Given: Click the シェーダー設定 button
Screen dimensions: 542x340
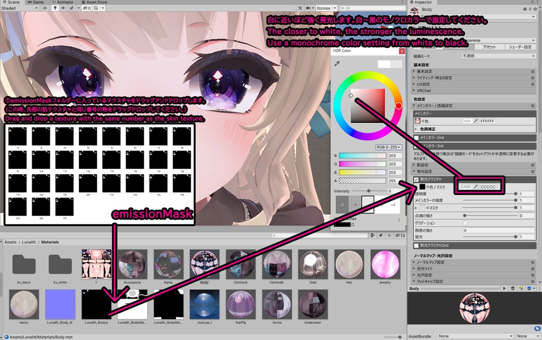Looking at the screenshot, I should tap(520, 47).
